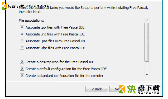The height and width of the screenshot is (99, 168).
Task: Click the File associations: heading
Action: tap(31, 20)
